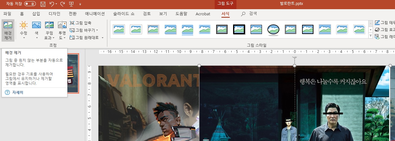
Task: Switch to the 슬라이드 쇼 tab
Action: pos(124,14)
